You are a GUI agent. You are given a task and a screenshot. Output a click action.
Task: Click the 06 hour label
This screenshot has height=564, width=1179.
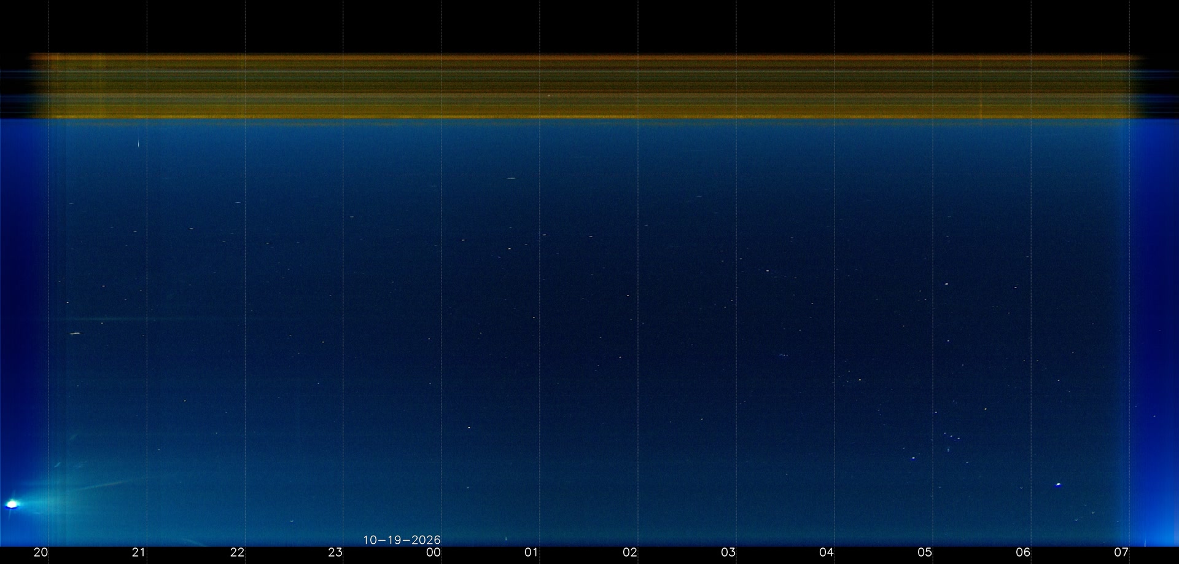tap(1023, 552)
